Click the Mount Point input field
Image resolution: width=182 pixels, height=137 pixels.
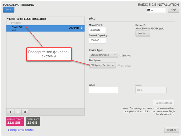point(97,30)
